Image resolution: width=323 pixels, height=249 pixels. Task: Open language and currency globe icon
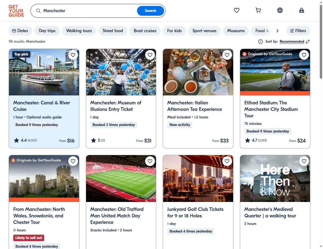(x=280, y=10)
